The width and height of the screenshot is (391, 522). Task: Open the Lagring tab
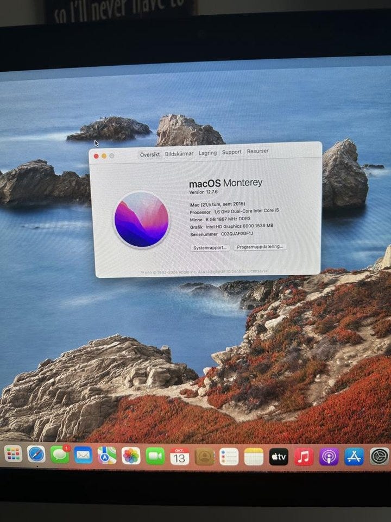coord(208,153)
